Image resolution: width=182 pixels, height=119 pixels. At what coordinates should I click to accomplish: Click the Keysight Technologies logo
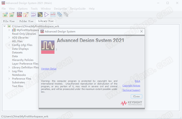(131, 103)
